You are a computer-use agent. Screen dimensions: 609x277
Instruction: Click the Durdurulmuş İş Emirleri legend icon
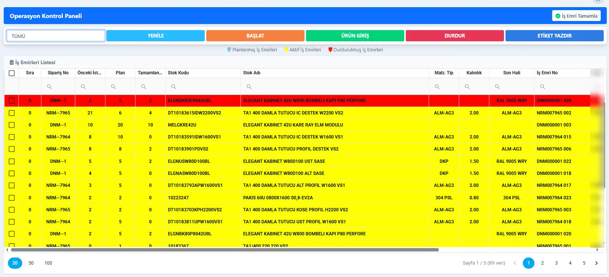(330, 50)
